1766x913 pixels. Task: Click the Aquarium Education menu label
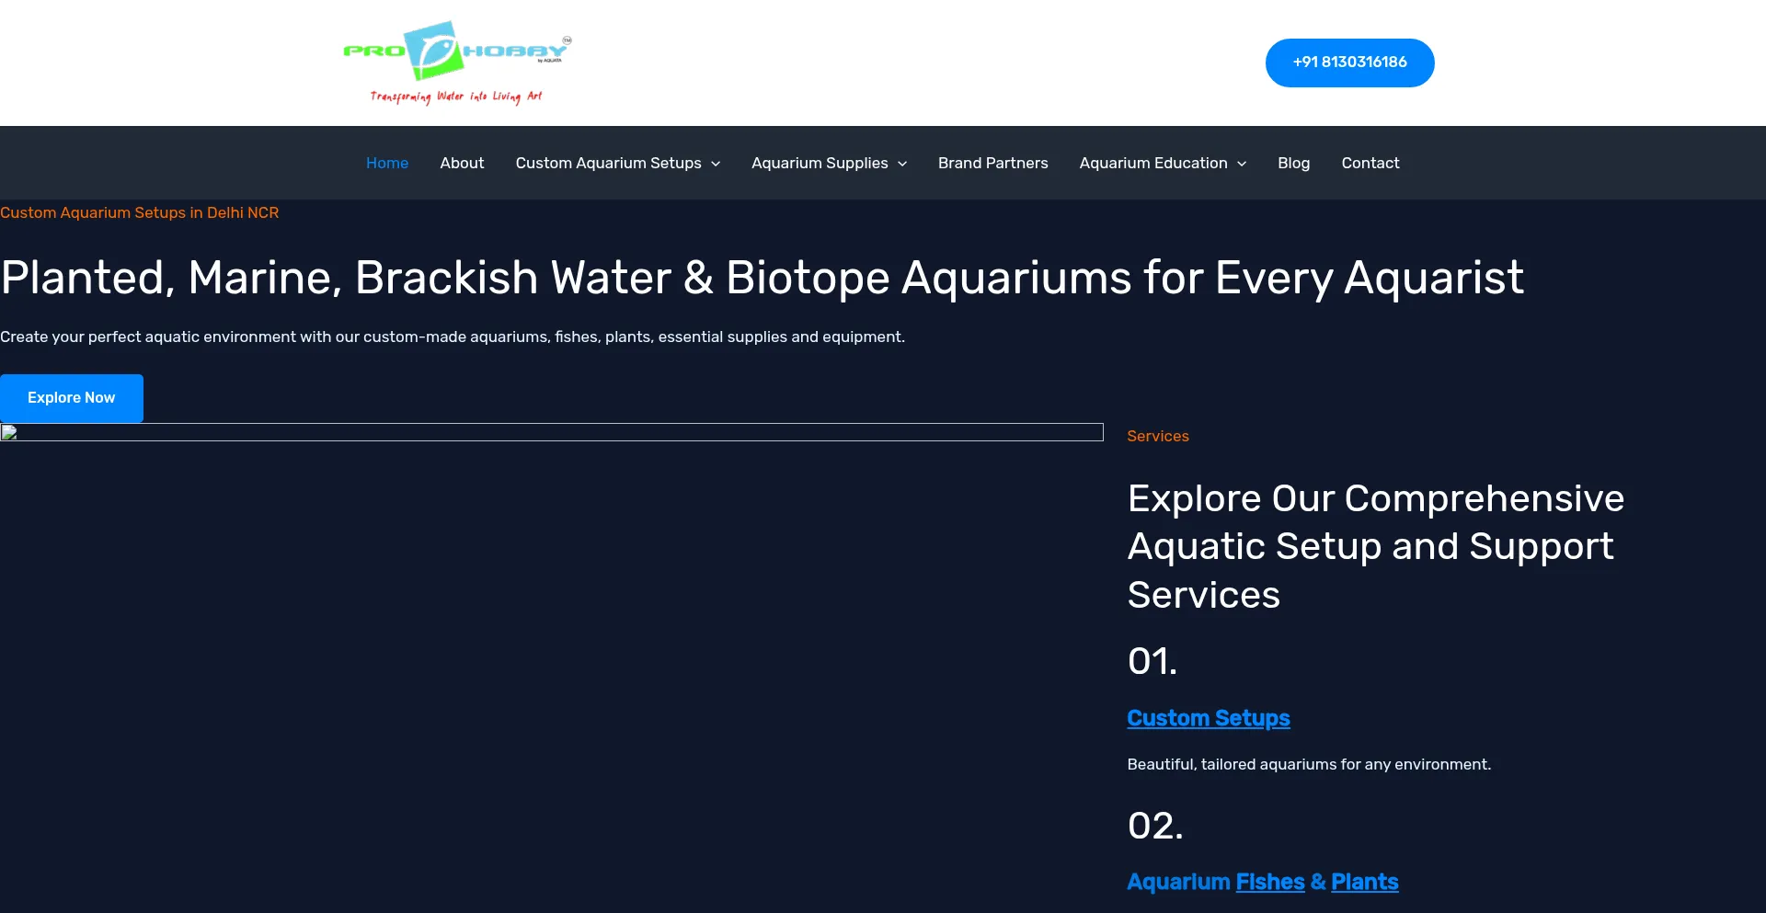click(x=1152, y=163)
